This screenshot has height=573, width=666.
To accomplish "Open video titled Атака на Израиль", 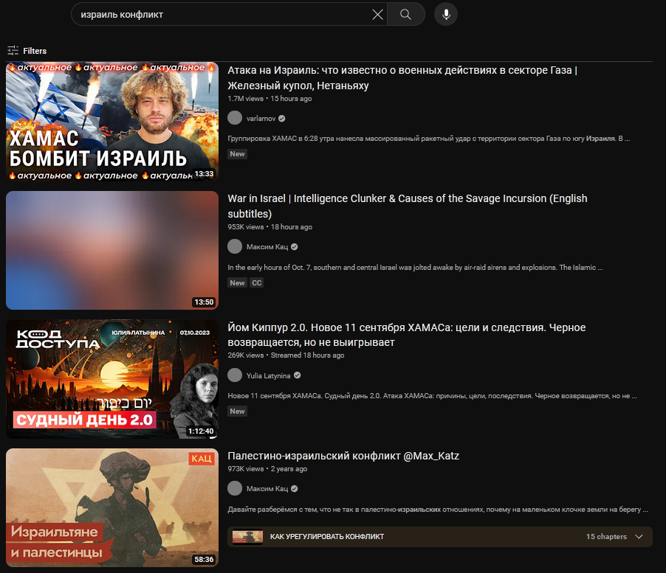I will pyautogui.click(x=402, y=78).
